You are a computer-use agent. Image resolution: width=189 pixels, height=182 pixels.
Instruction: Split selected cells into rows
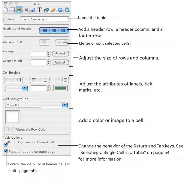click(65, 42)
